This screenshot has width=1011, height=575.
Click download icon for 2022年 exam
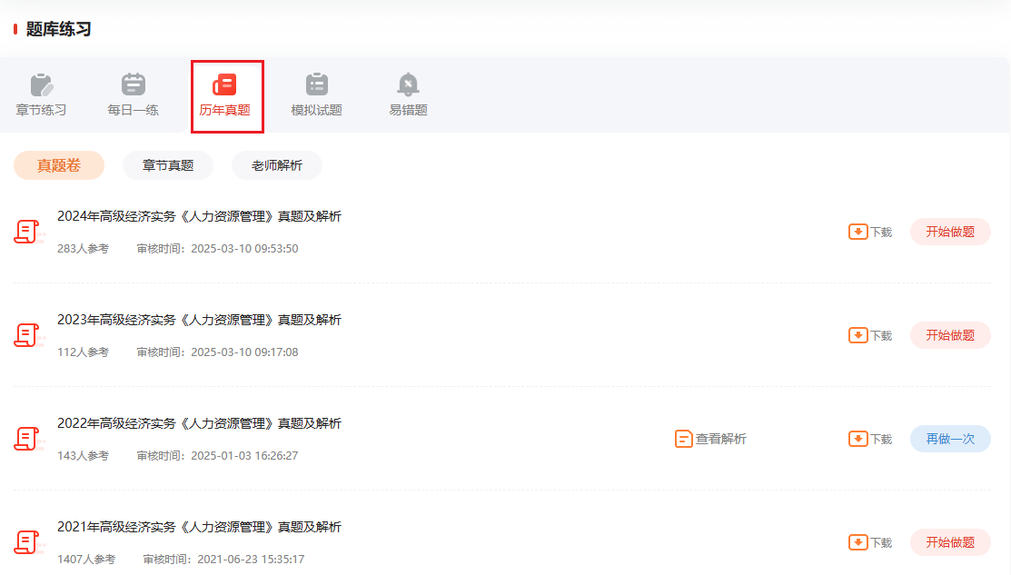858,439
